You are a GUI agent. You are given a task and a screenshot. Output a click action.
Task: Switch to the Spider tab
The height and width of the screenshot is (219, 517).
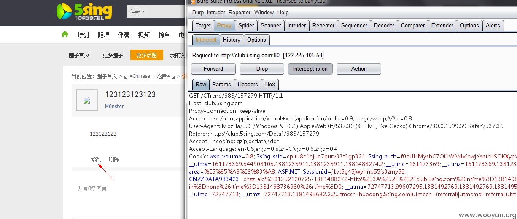(x=246, y=25)
